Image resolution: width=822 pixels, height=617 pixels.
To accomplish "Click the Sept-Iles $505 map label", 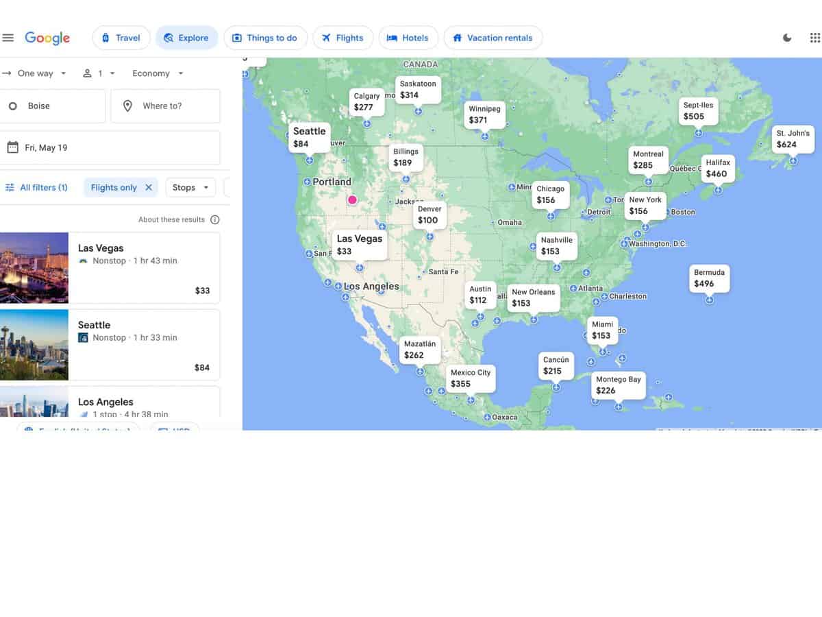I will click(x=698, y=110).
